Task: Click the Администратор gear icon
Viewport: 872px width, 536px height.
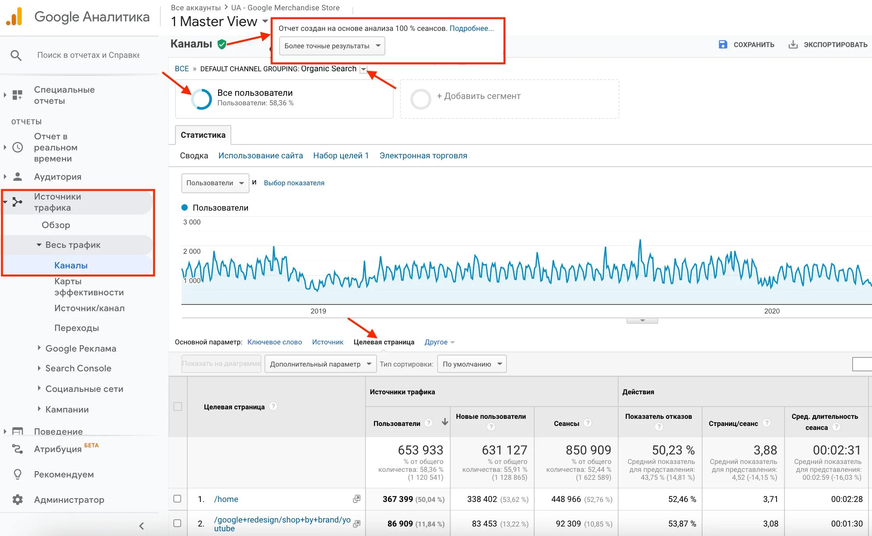Action: [17, 500]
